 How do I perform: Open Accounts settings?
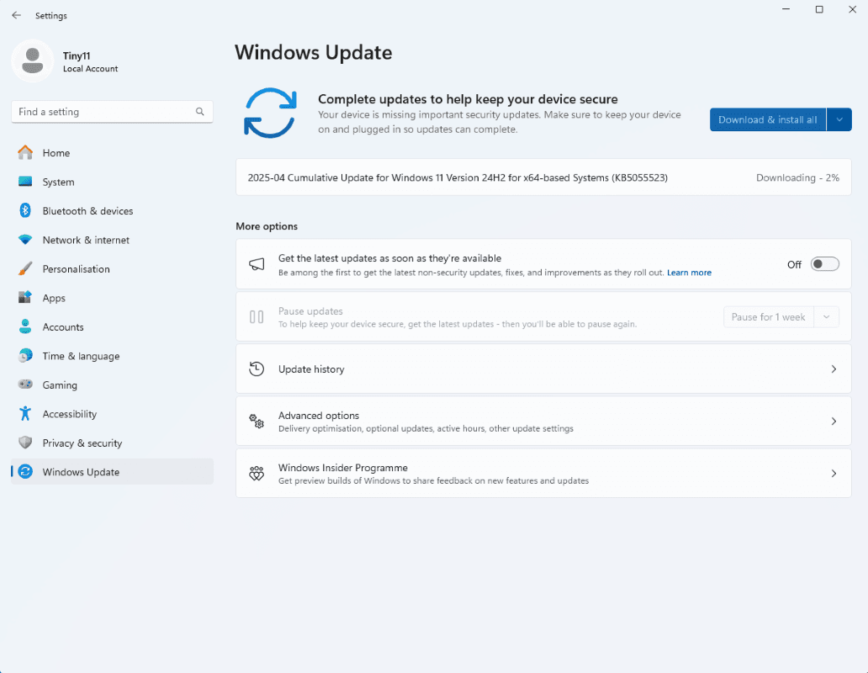click(x=112, y=326)
